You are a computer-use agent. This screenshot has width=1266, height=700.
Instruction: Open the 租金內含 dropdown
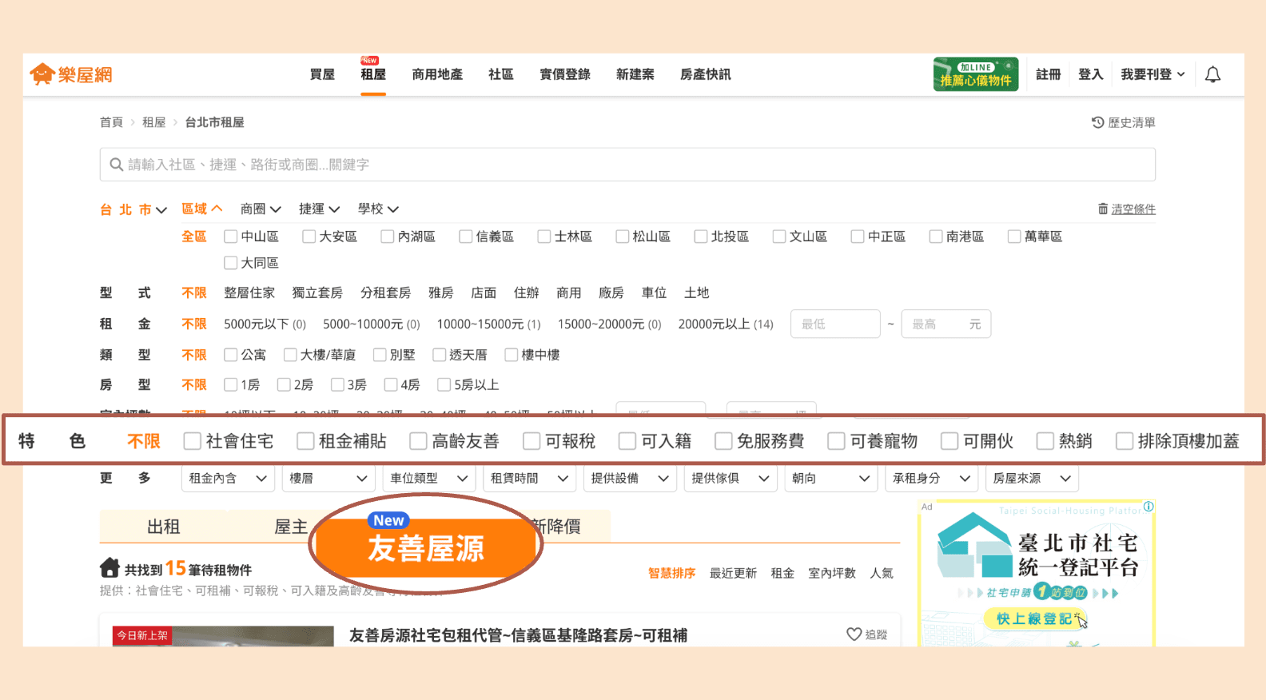pyautogui.click(x=228, y=478)
